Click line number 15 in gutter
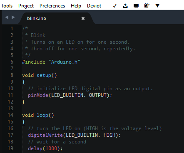The image size is (184, 153). pos(10,122)
